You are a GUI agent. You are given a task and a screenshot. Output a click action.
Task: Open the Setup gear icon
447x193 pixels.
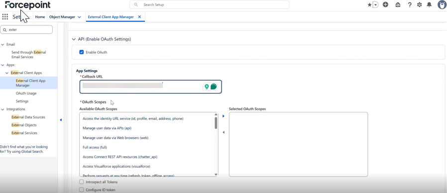(419, 4)
